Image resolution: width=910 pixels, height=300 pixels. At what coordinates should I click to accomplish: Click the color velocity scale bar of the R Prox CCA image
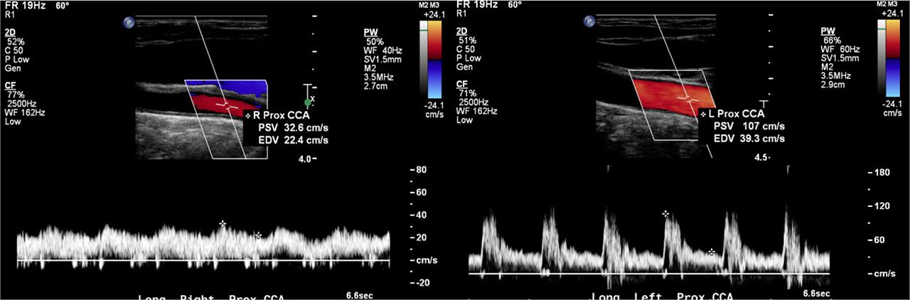(433, 59)
